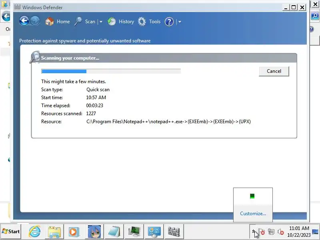Maximize the Windows Defender window
This screenshot has width=320, height=240.
pyautogui.click(x=294, y=8)
